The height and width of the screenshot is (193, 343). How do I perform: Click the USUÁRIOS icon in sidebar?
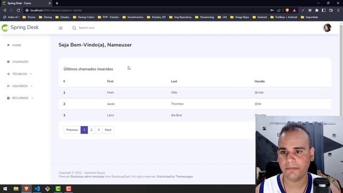[9, 86]
